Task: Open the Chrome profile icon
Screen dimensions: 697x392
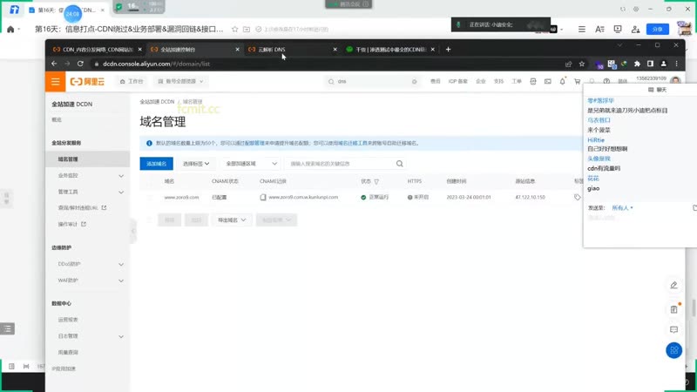Action: [x=664, y=64]
